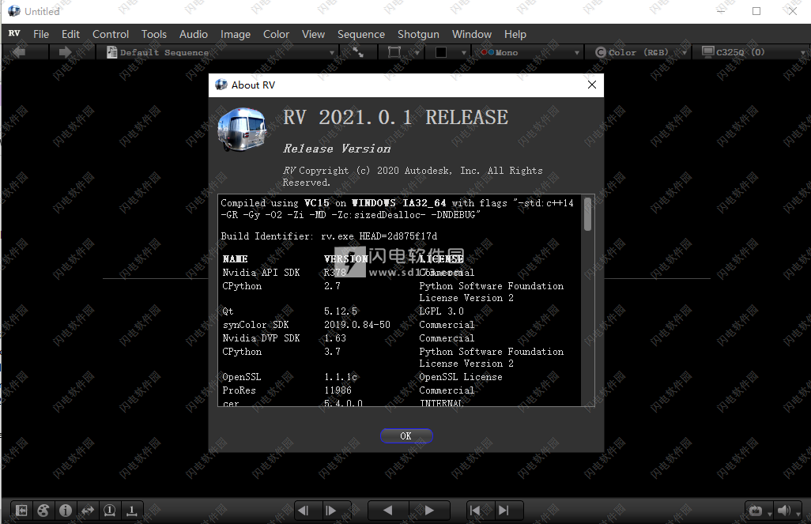Screen dimensions: 811x524
Task: Open the Tools menu
Action: (x=154, y=34)
